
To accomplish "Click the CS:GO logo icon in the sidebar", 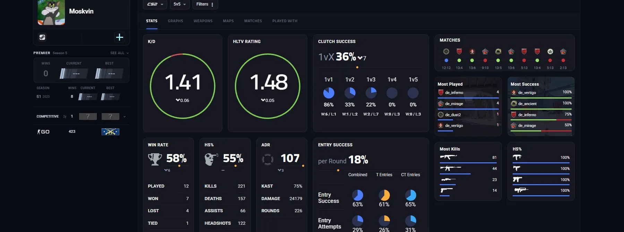I will tap(43, 132).
